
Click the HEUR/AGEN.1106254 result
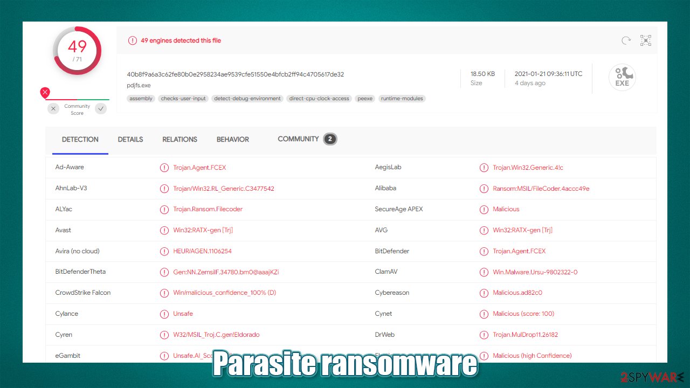pos(202,251)
